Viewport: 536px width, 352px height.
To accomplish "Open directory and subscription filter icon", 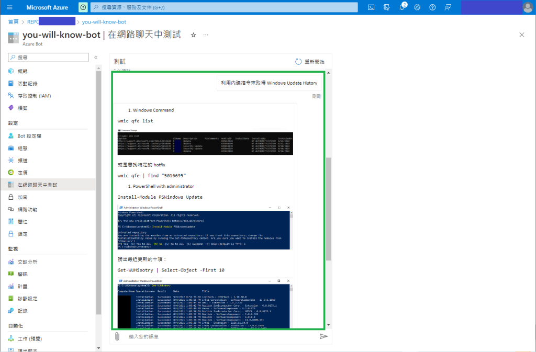I will (x=386, y=7).
